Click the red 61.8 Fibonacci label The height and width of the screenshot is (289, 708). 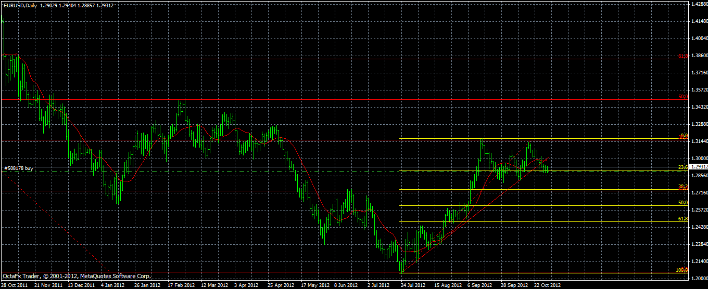tap(683, 56)
